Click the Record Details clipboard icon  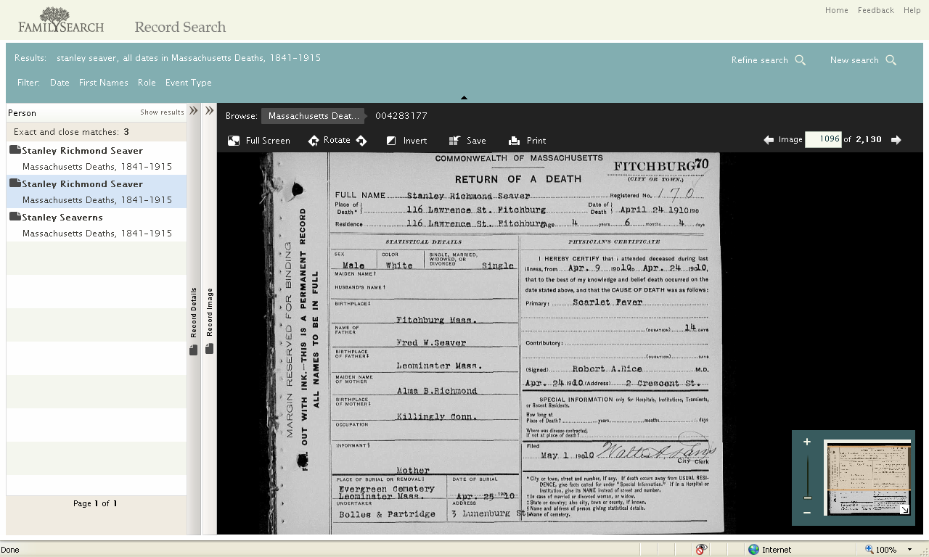[x=193, y=350]
